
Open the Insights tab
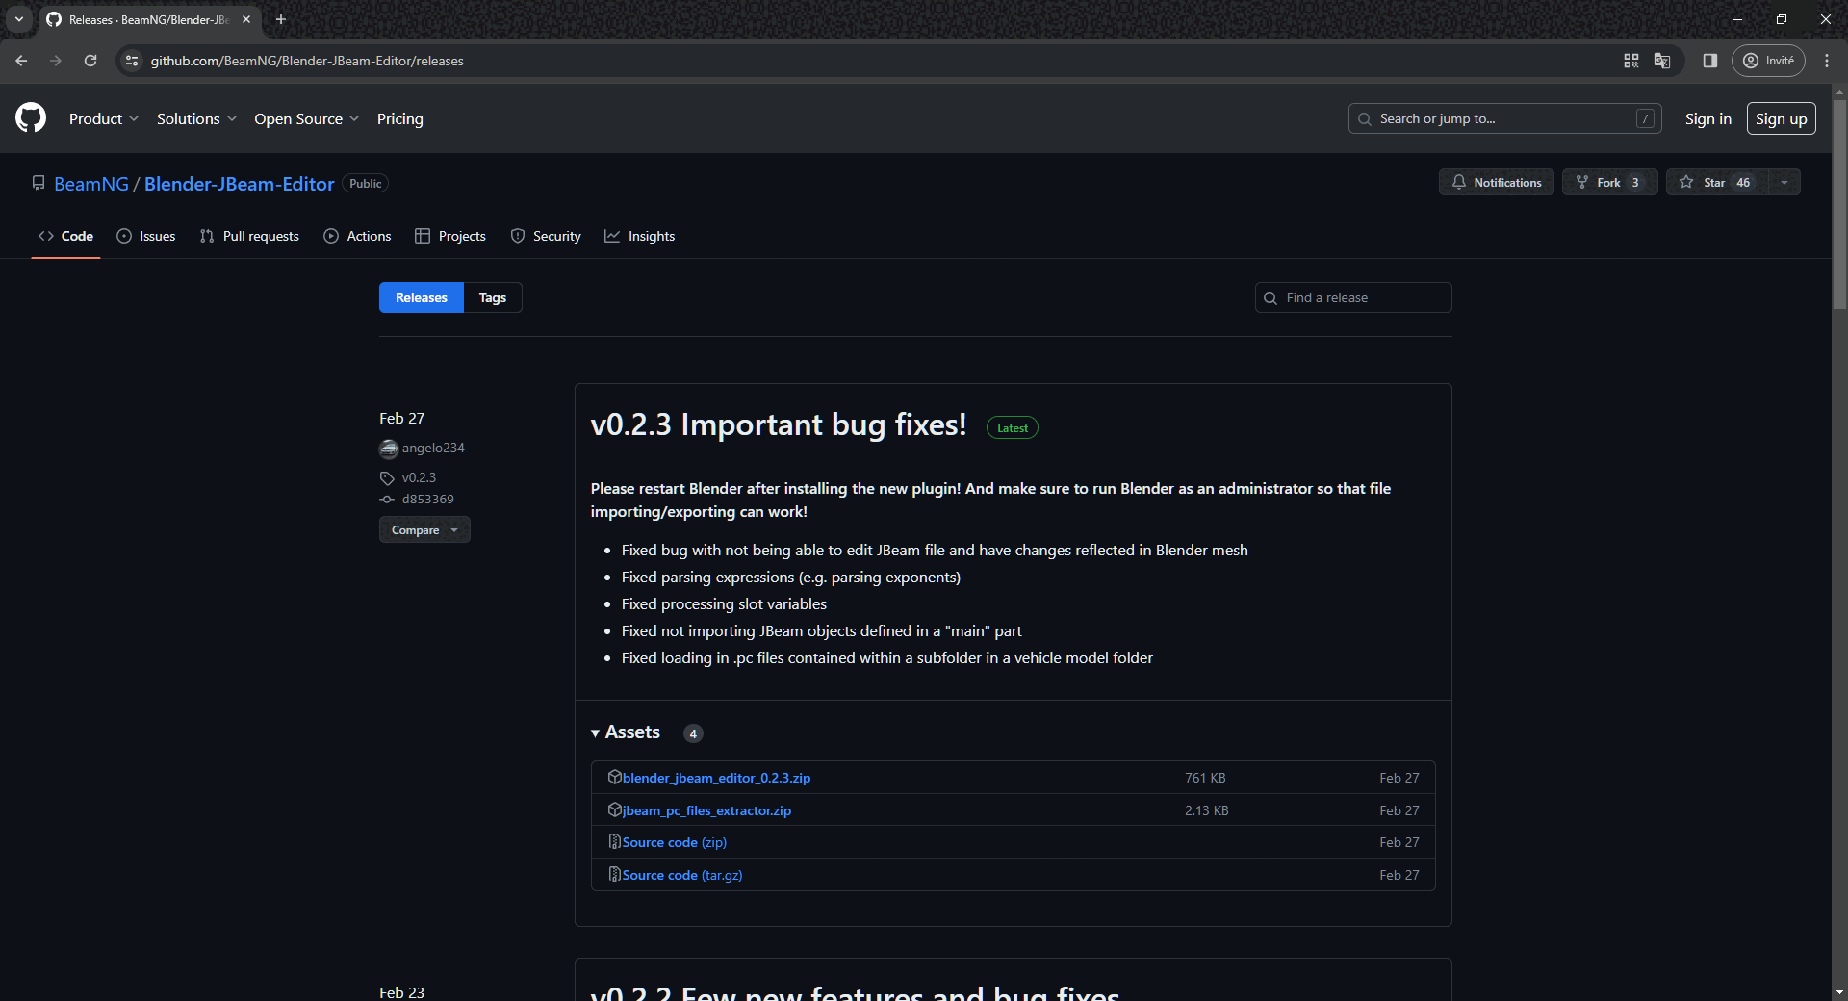640,236
